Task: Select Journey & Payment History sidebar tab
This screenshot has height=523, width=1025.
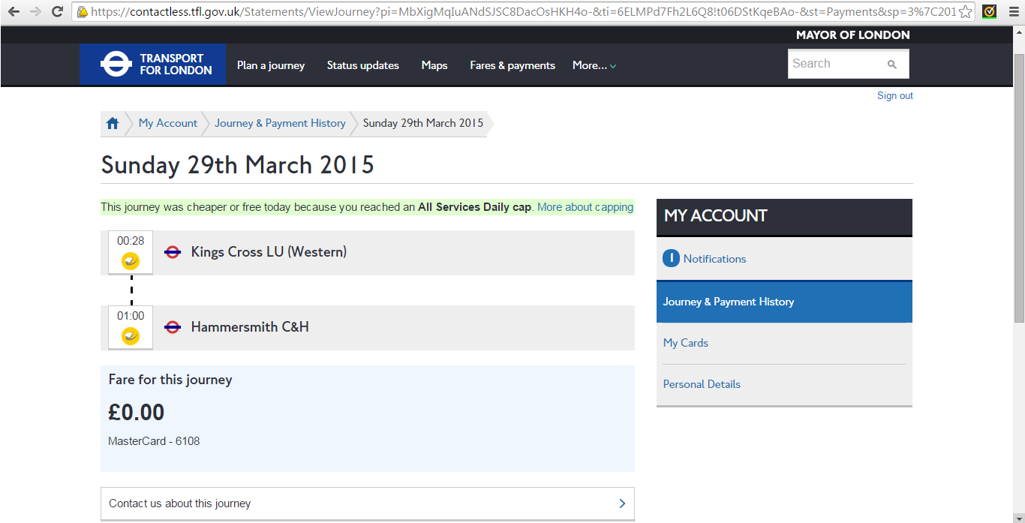Action: point(784,302)
